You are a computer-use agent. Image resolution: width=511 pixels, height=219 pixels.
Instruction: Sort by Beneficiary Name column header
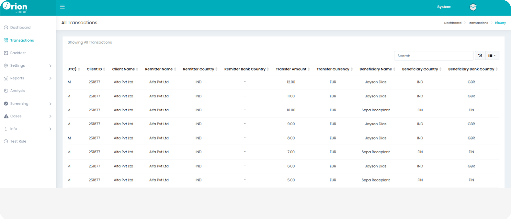tap(375, 69)
